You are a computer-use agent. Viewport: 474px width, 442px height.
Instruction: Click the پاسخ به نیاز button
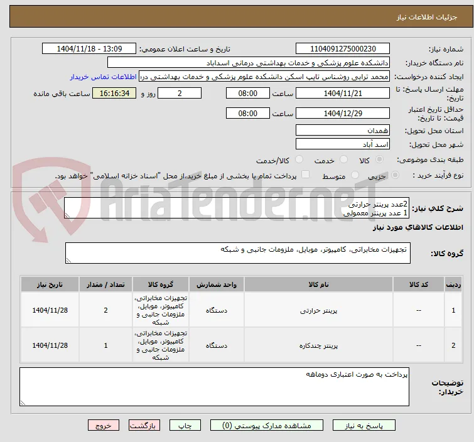coord(364,426)
